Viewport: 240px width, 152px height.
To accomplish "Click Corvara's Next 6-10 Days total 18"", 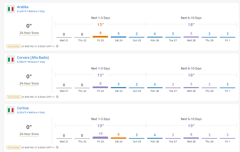I will point(191,75).
